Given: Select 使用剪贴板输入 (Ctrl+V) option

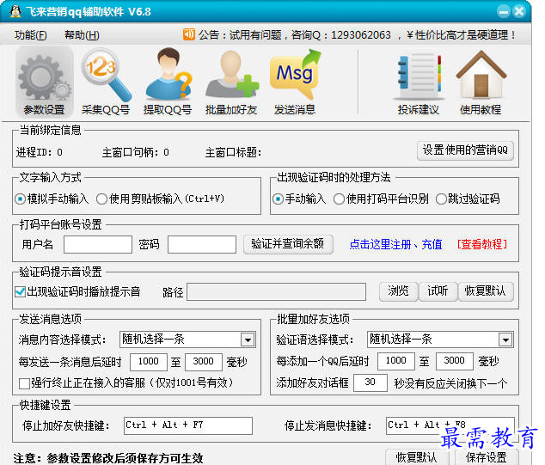Looking at the screenshot, I should click(160, 199).
